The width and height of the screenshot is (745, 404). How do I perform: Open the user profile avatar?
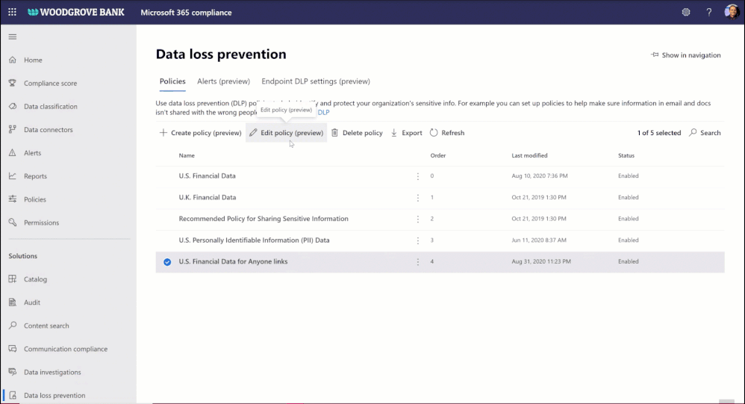[732, 12]
